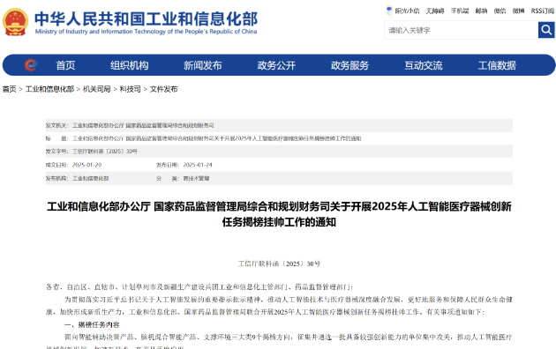Click the 工业和信息化部 breadcrumb link
This screenshot has width=556, height=349.
pos(49,89)
